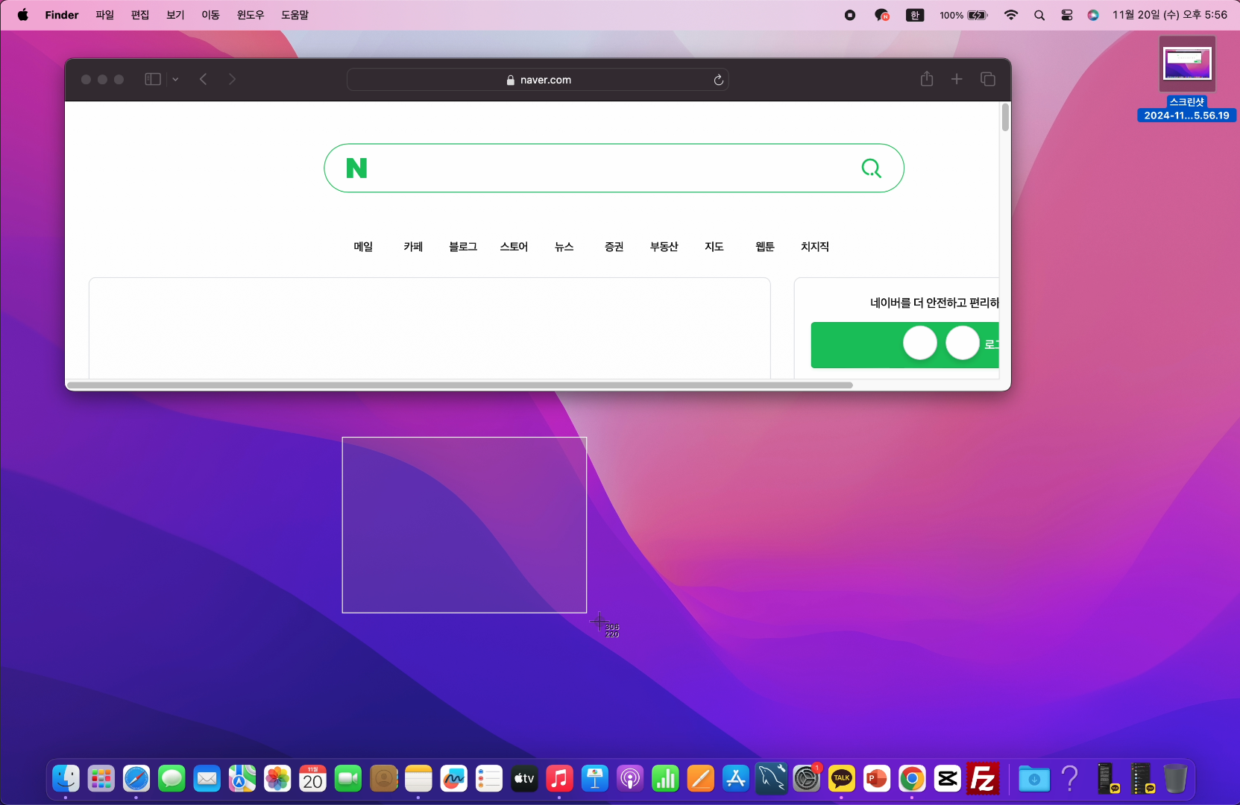
Task: Open the Trash in the Dock
Action: (1175, 779)
